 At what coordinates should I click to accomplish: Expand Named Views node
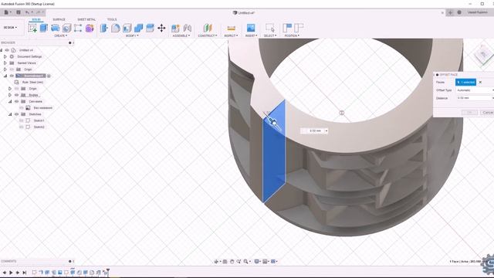(5, 63)
